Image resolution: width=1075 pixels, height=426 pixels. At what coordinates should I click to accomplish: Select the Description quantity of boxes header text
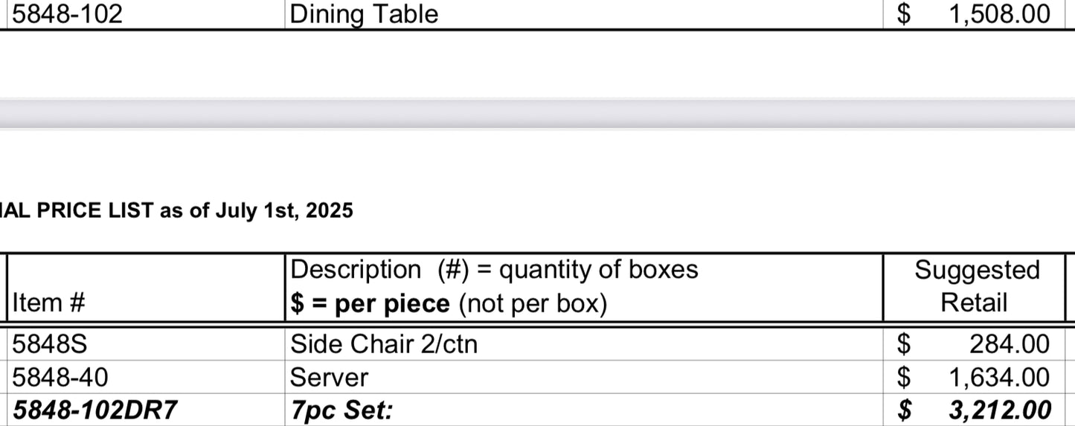494,269
